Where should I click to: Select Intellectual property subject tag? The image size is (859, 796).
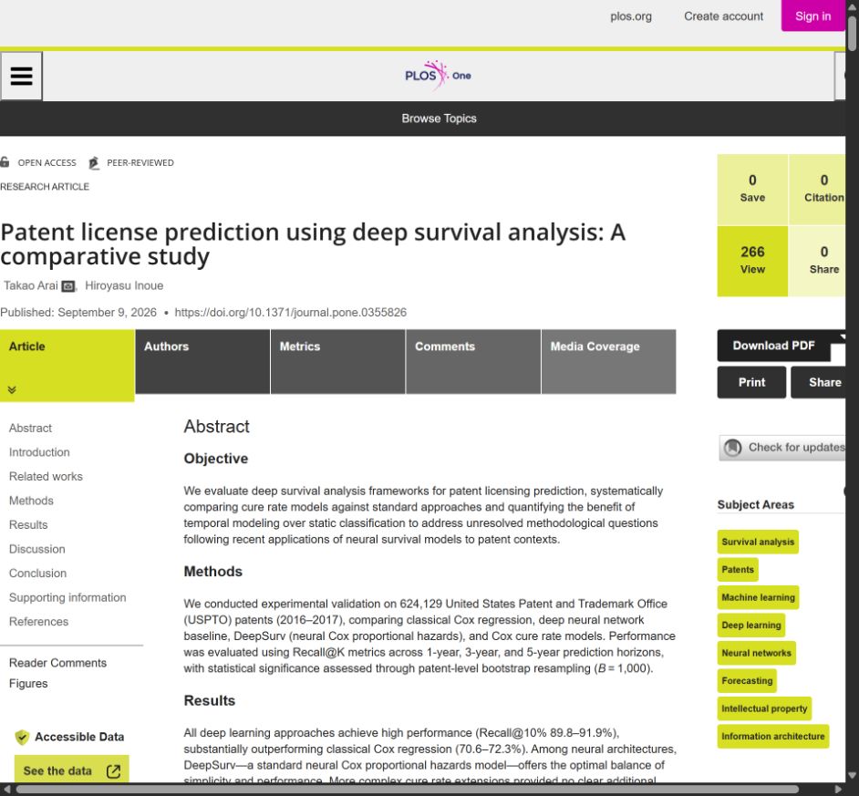click(764, 708)
